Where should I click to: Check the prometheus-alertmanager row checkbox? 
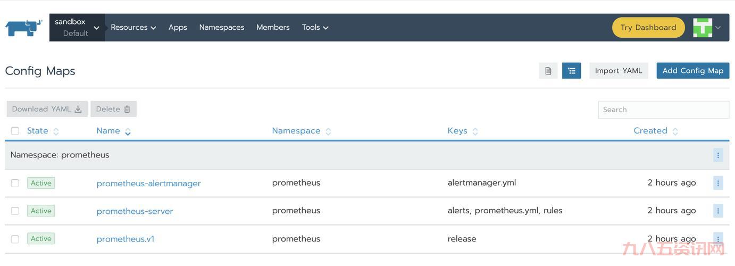pos(15,183)
